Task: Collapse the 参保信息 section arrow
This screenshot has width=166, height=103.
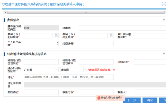Action: pos(164,20)
